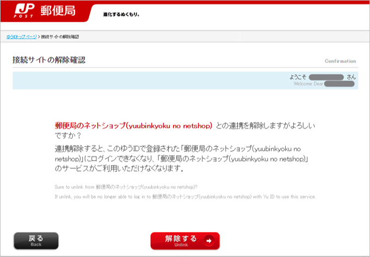
Task: Click the Welcome Dear text
Action: pyautogui.click(x=309, y=84)
